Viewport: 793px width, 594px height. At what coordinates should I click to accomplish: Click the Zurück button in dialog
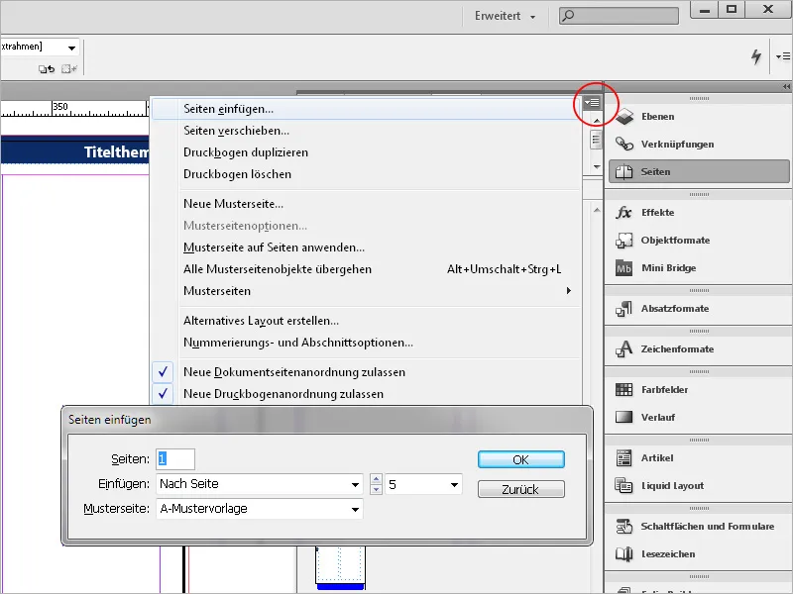[521, 489]
